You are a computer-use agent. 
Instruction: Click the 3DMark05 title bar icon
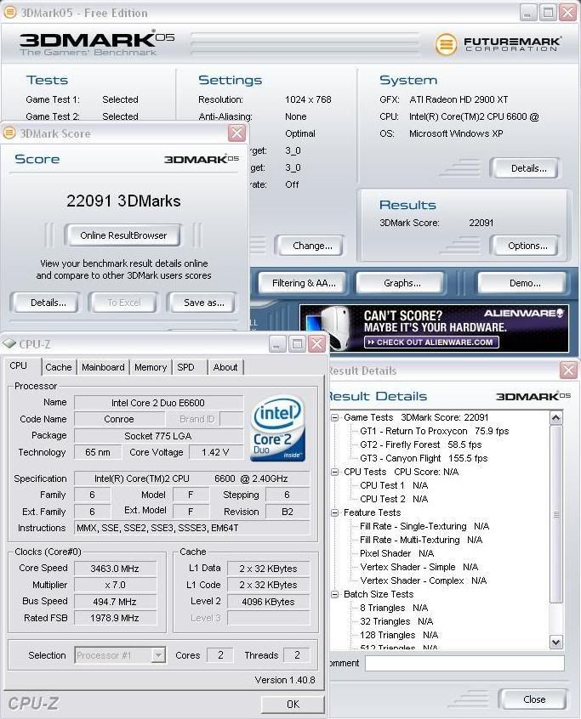[10, 13]
